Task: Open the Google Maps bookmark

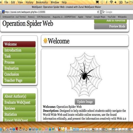Action: tap(99, 17)
